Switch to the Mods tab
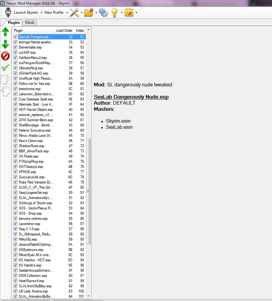This screenshot has height=301, width=272. 30,22
